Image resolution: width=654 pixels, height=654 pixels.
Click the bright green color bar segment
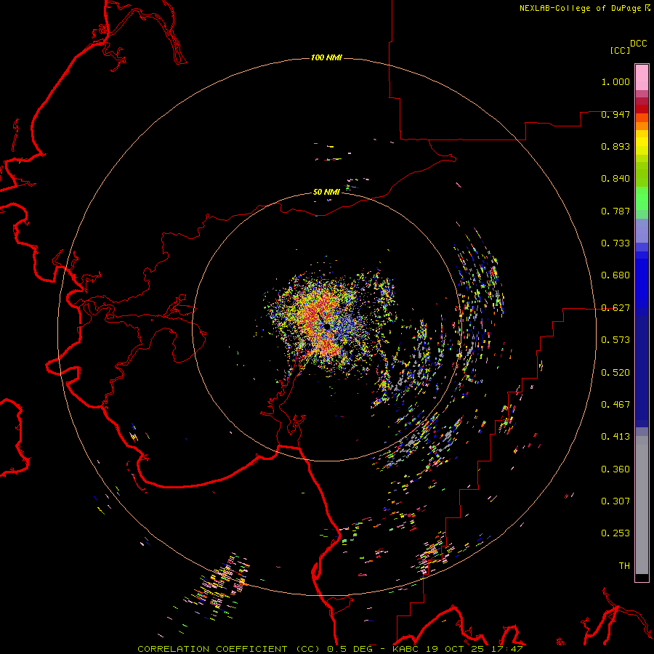642,198
